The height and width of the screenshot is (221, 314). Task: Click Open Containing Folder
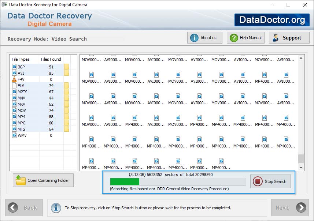43,180
